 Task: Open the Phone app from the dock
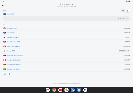tap(73, 90)
